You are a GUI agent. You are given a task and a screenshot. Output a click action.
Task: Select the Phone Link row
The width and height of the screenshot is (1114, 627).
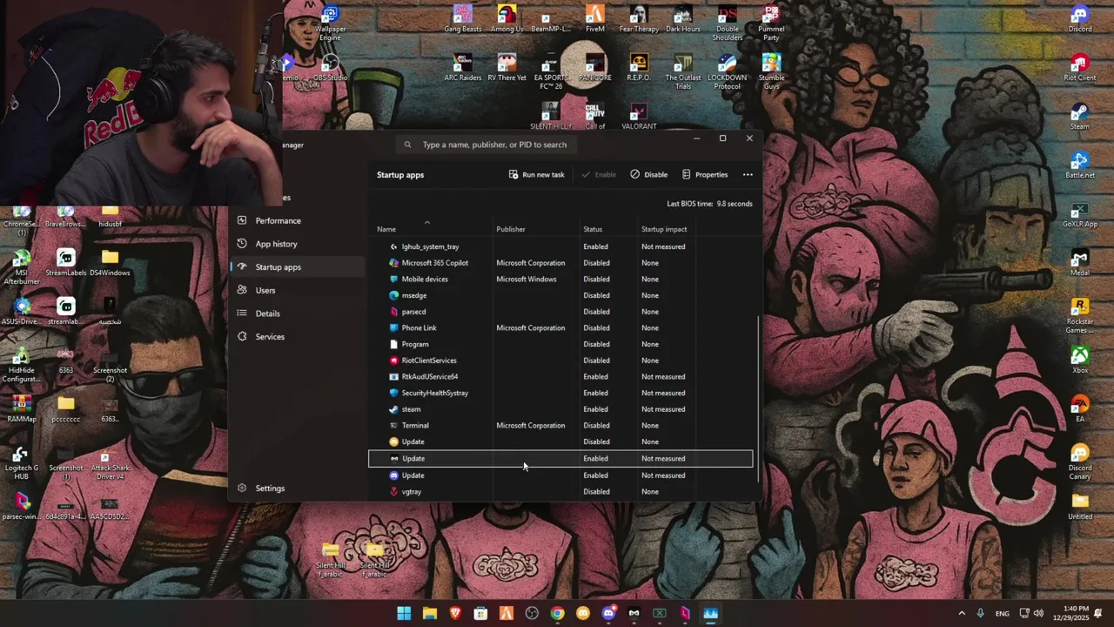[560, 327]
